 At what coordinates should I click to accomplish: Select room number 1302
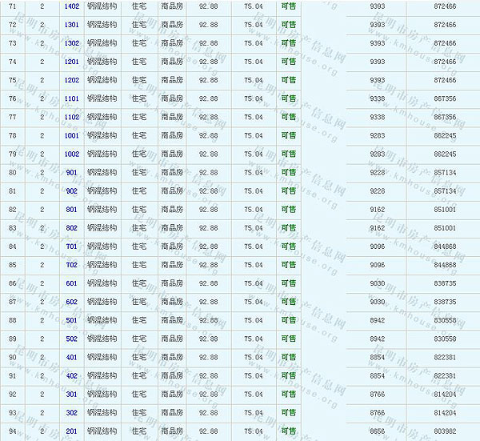(x=71, y=43)
